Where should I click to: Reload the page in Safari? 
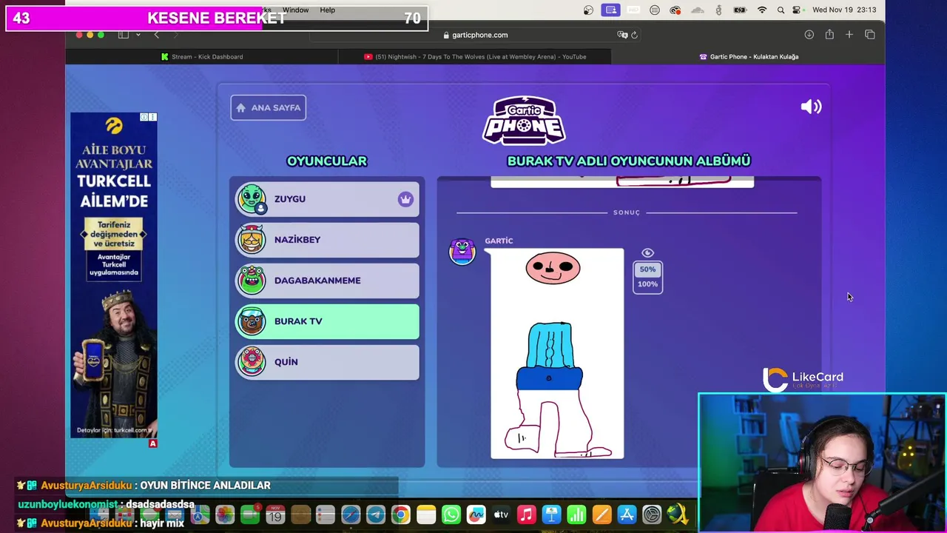(634, 35)
